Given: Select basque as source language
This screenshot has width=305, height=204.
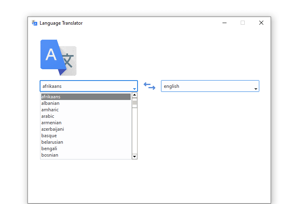Looking at the screenshot, I should (49, 136).
